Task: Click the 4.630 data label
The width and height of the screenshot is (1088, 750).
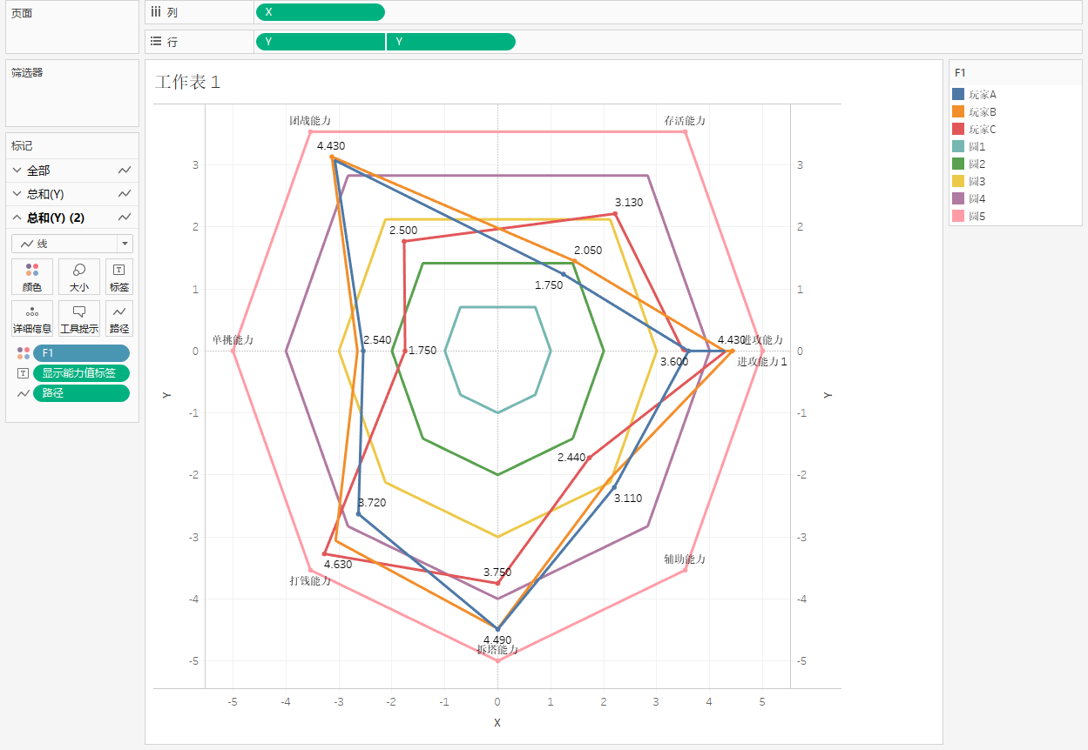Action: (338, 564)
